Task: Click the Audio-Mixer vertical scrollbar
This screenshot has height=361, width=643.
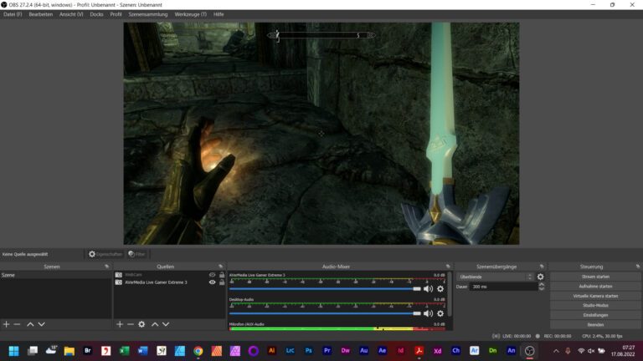Action: [x=450, y=294]
